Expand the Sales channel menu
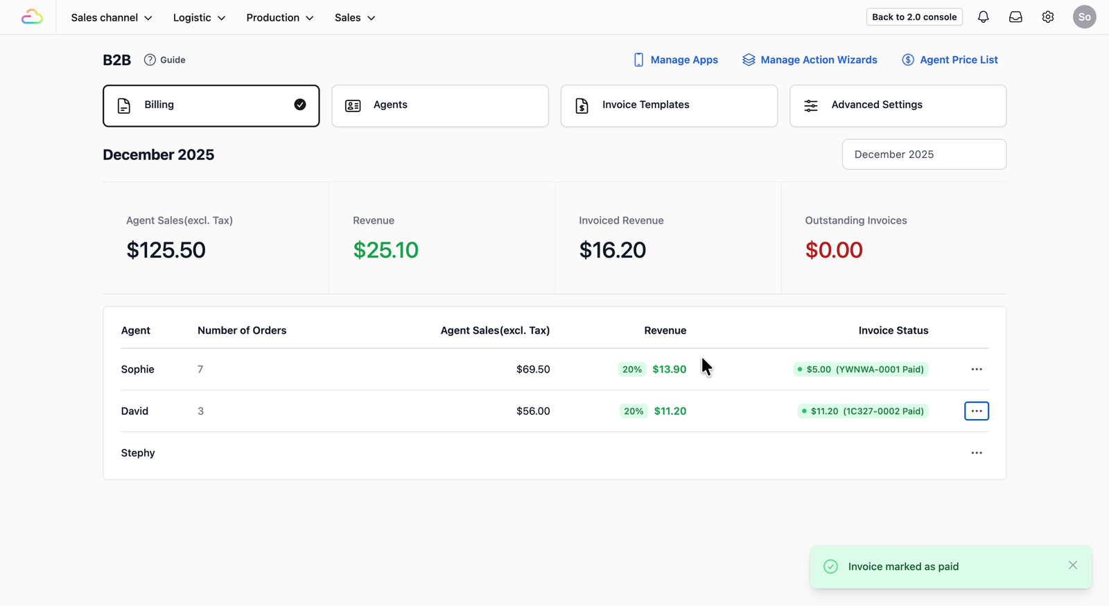This screenshot has height=606, width=1109. click(x=112, y=17)
